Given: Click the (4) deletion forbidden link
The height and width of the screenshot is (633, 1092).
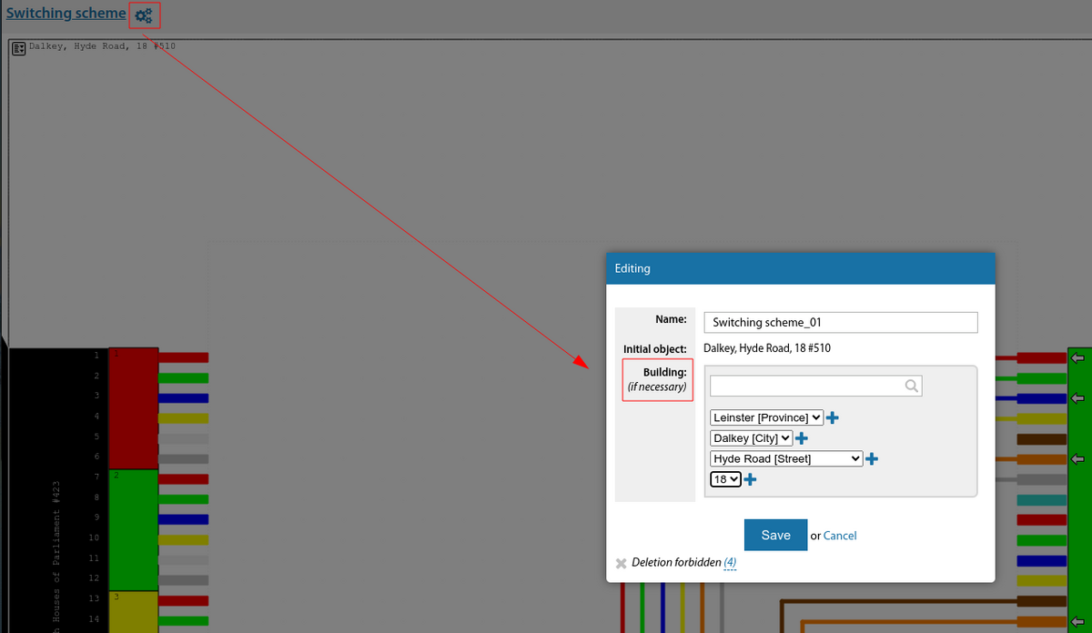Looking at the screenshot, I should point(730,563).
